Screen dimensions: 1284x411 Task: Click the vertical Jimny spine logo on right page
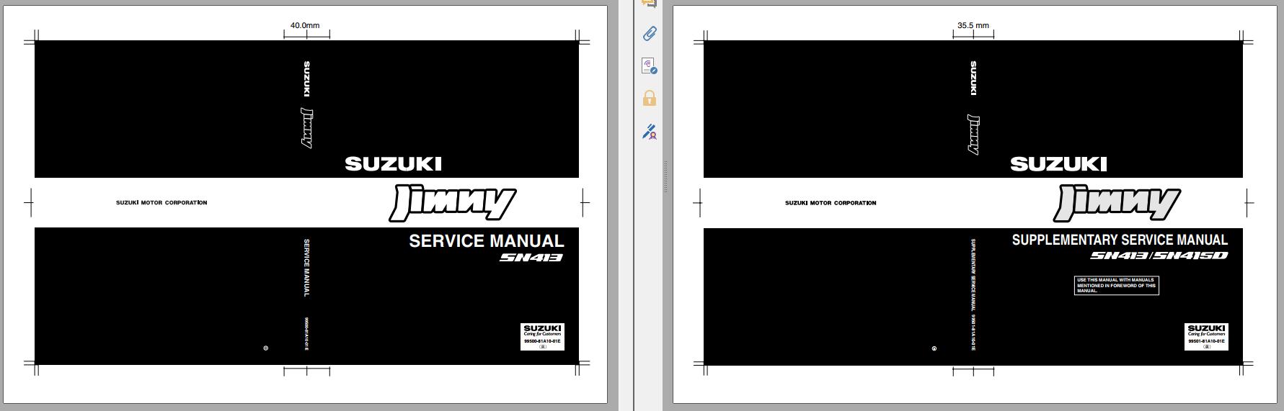click(973, 135)
